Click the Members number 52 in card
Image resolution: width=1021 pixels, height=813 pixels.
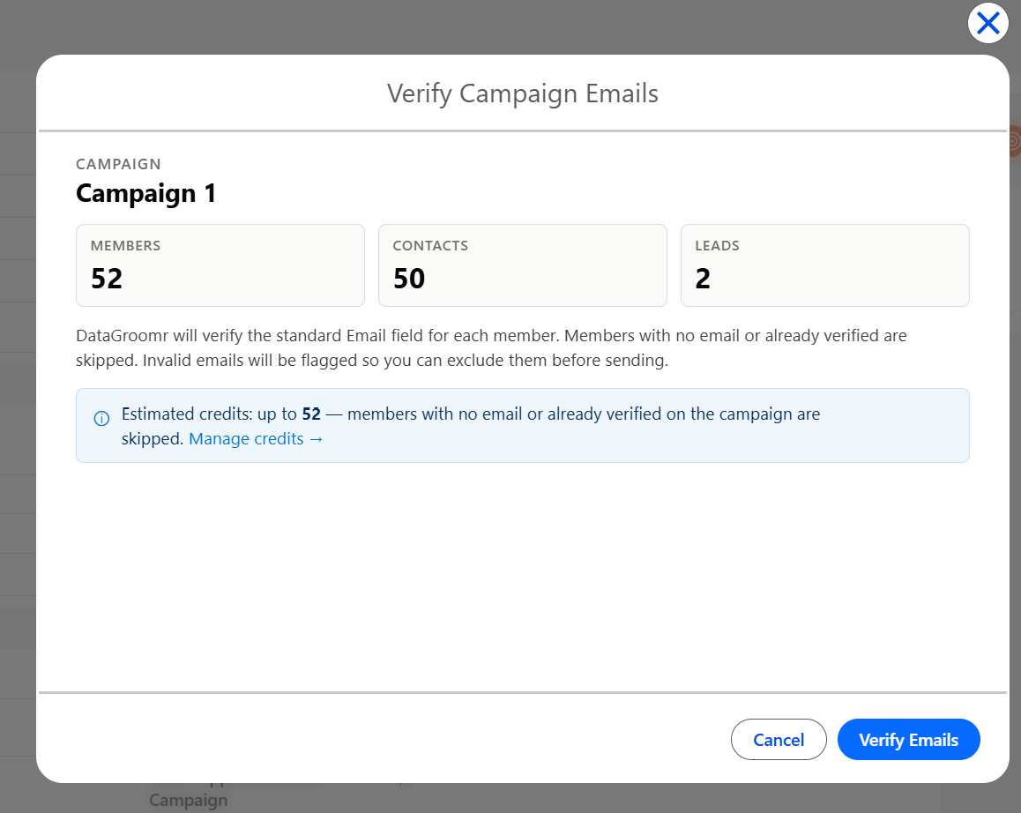107,279
